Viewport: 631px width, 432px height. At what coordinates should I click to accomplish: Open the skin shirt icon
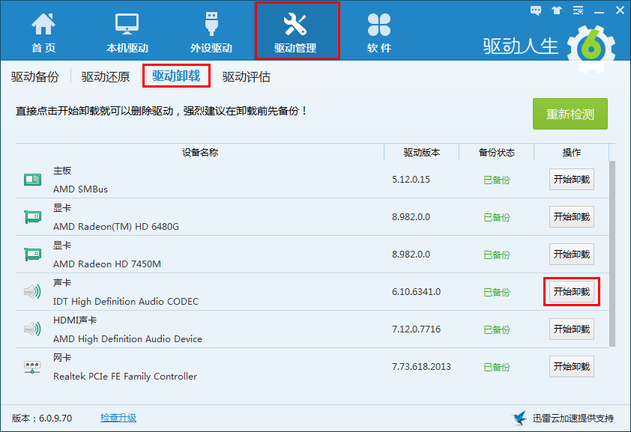point(557,10)
